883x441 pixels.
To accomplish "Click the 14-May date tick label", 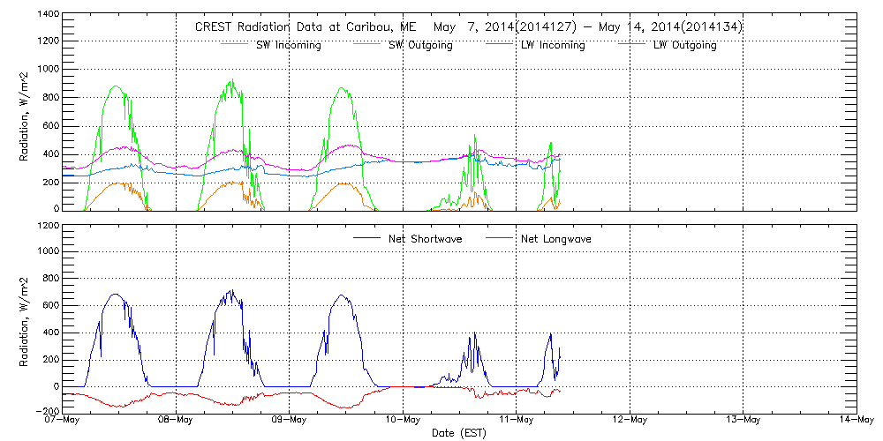I will pyautogui.click(x=856, y=421).
